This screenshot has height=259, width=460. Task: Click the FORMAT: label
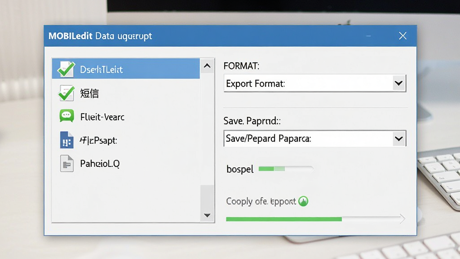tap(241, 66)
